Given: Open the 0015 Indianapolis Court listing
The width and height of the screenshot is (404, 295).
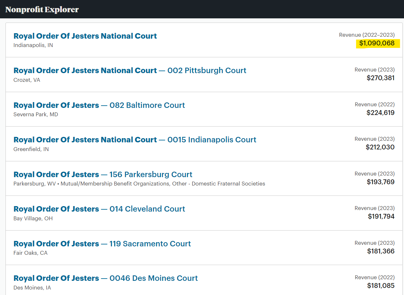Looking at the screenshot, I should (135, 140).
